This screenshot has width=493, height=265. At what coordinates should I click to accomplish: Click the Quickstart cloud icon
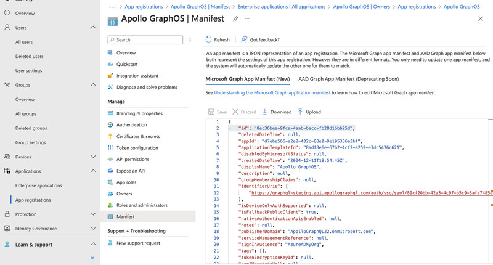point(110,64)
